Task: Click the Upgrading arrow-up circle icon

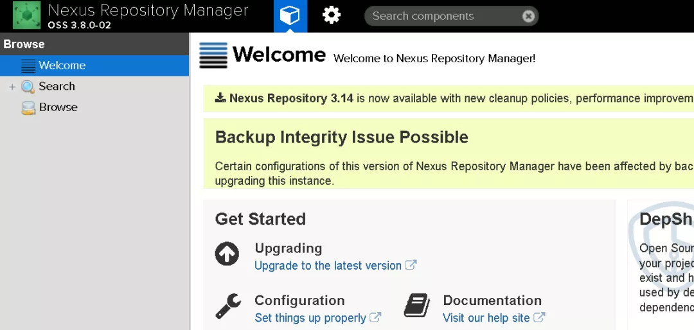Action: (227, 254)
